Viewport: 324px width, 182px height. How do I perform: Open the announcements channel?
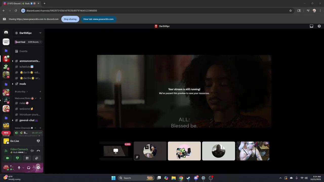(x=28, y=61)
